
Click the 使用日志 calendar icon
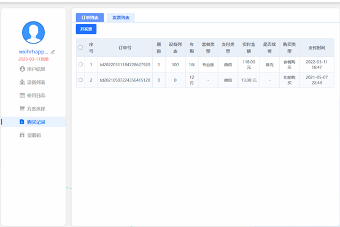[x=22, y=95]
